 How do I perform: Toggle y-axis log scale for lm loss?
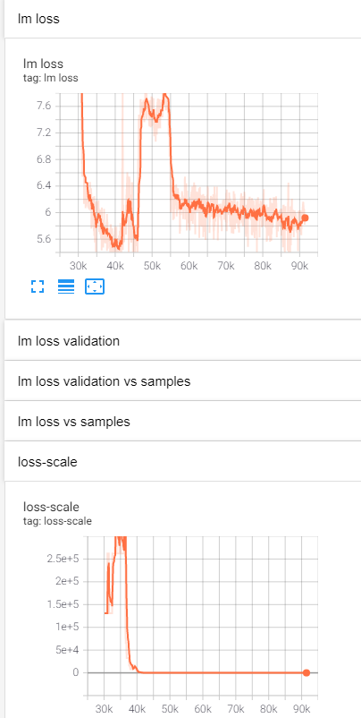coord(66,287)
